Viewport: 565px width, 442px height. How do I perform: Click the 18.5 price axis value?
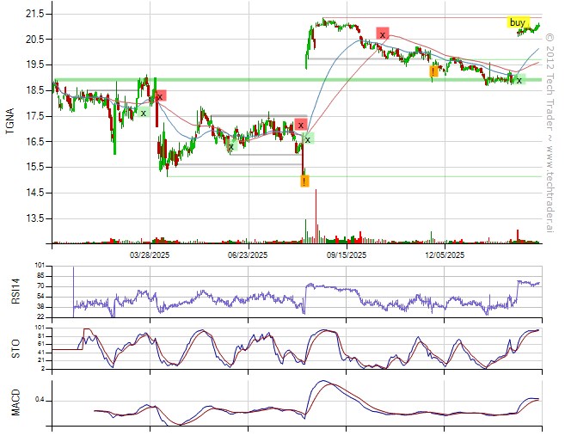34,90
